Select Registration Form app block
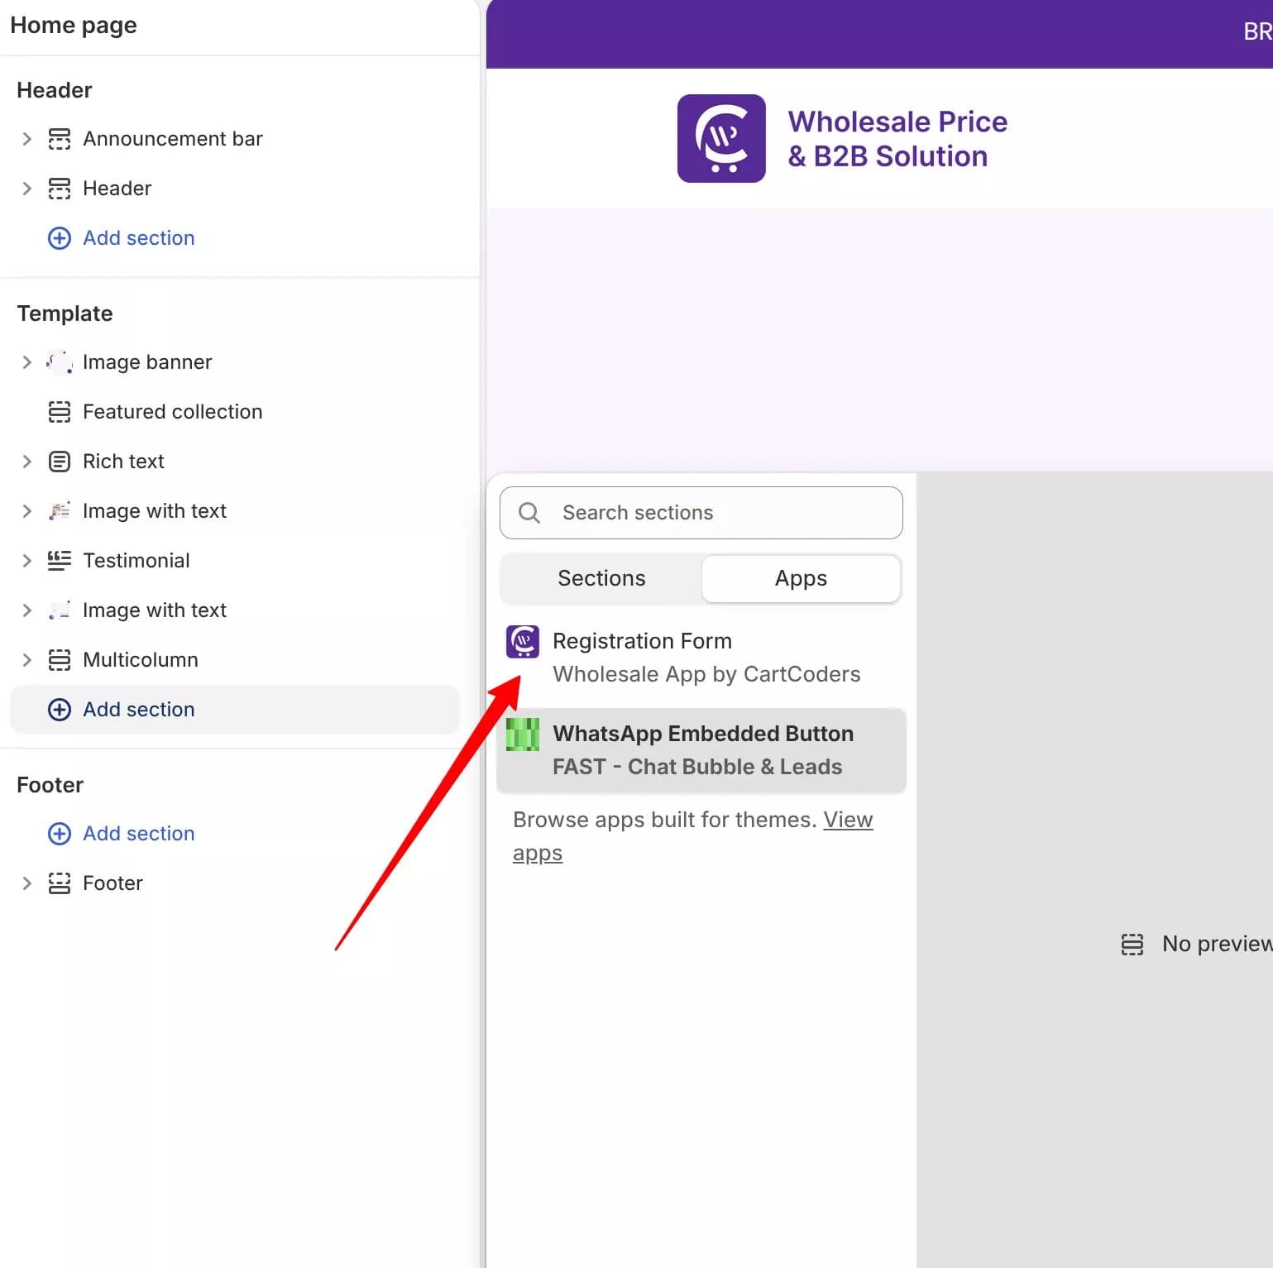Image resolution: width=1273 pixels, height=1268 pixels. click(701, 658)
